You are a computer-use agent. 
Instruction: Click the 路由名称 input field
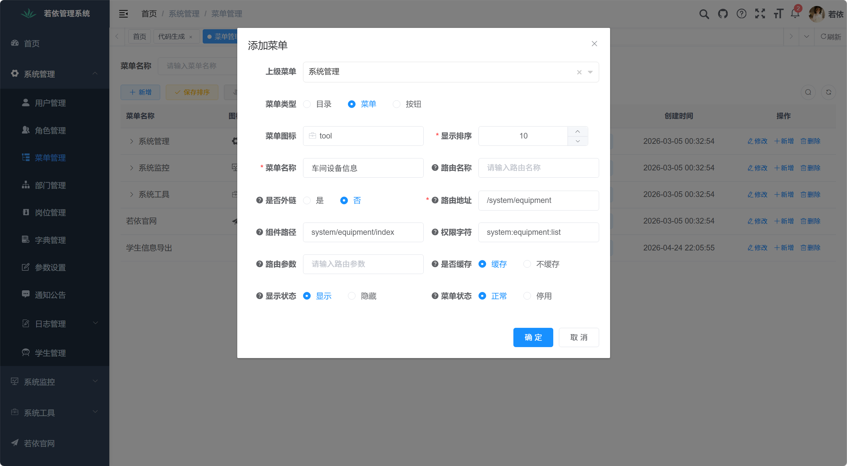tap(538, 168)
